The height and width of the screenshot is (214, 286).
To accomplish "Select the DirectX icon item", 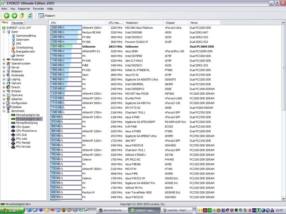I will [x=8, y=87].
